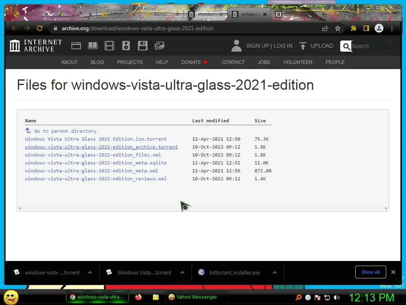Click the Firefox icon in taskbar
Viewport: 406px width, 305px height.
click(x=138, y=297)
